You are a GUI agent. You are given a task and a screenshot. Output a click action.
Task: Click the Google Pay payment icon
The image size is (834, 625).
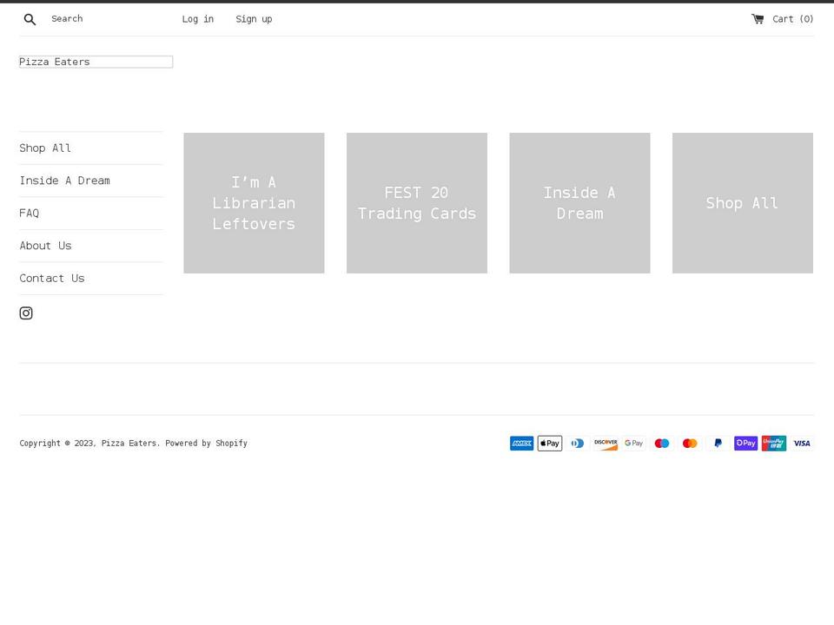(x=633, y=444)
